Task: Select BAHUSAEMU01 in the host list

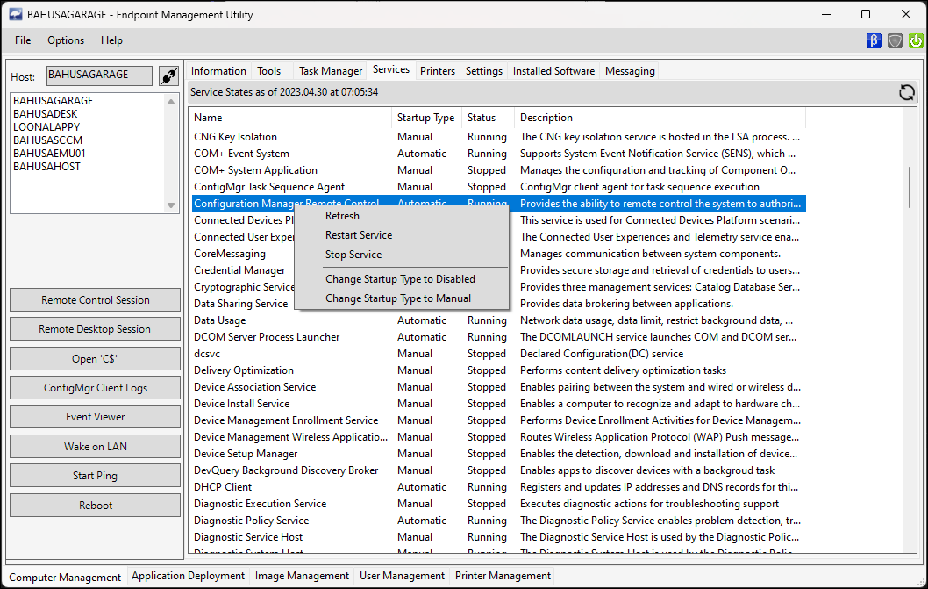Action: [x=50, y=154]
